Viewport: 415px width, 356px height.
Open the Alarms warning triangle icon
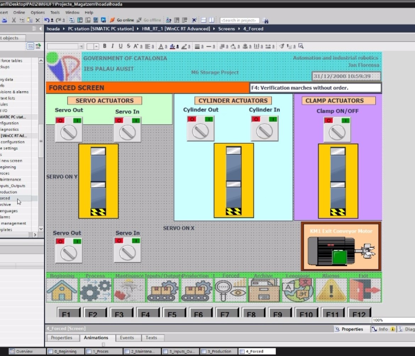click(x=331, y=290)
